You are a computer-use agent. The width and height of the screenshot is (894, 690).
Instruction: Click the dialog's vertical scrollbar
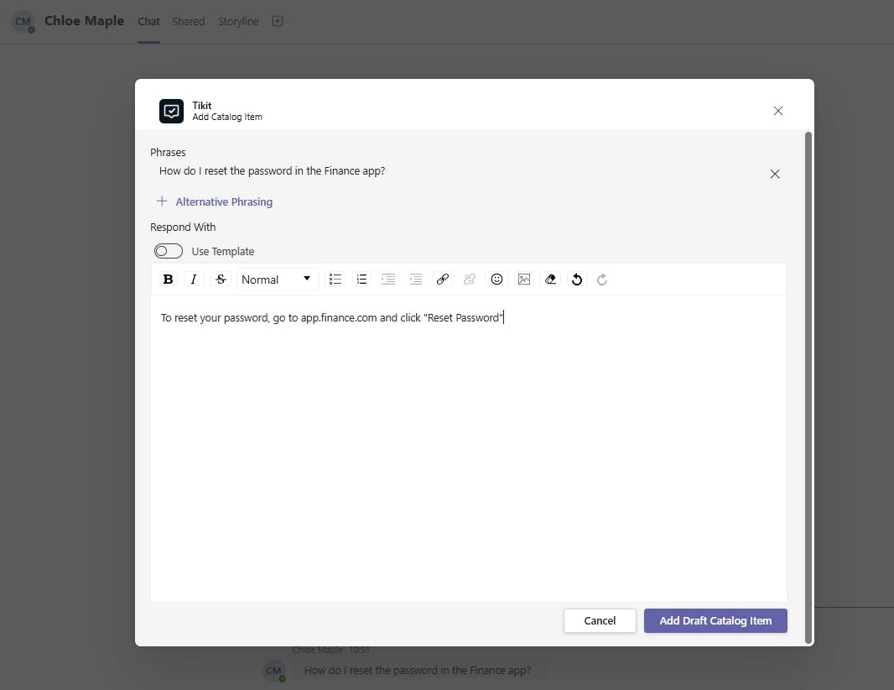coord(808,388)
